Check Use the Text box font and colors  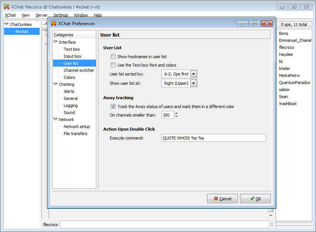click(113, 65)
